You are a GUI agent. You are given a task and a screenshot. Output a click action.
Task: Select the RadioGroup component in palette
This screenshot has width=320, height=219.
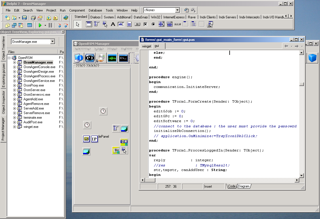tap(194, 24)
